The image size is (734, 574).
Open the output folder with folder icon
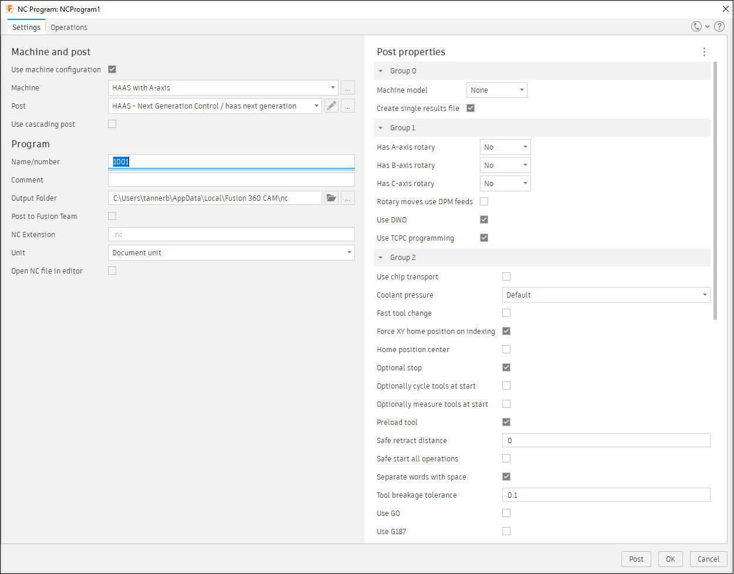pyautogui.click(x=332, y=198)
